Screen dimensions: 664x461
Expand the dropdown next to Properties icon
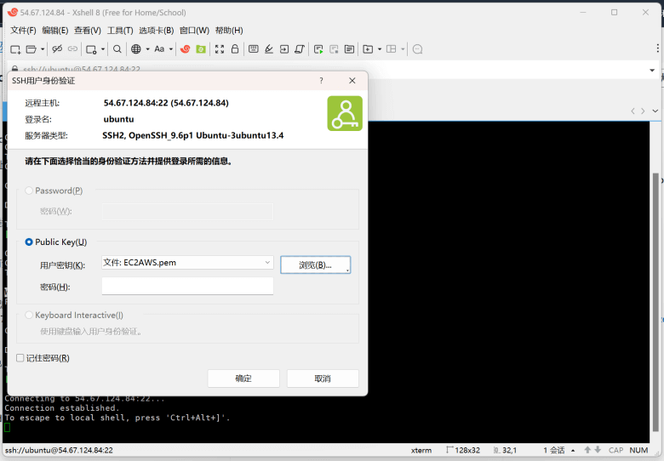[x=103, y=49]
